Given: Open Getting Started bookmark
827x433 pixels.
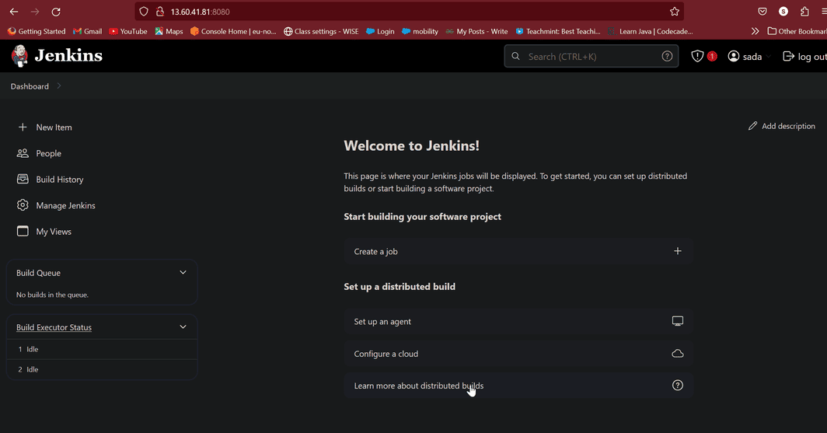Looking at the screenshot, I should 37,31.
